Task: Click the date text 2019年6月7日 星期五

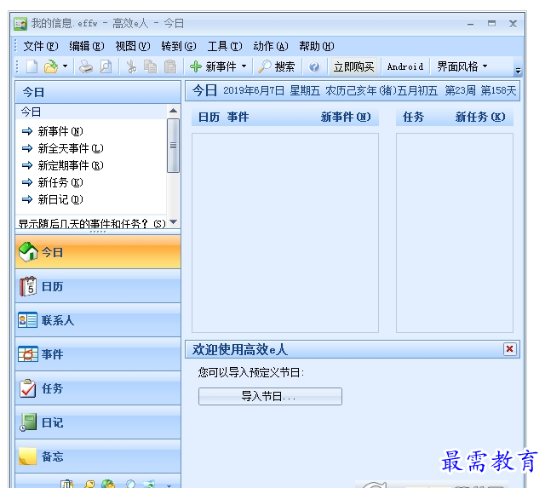Action: coord(272,91)
